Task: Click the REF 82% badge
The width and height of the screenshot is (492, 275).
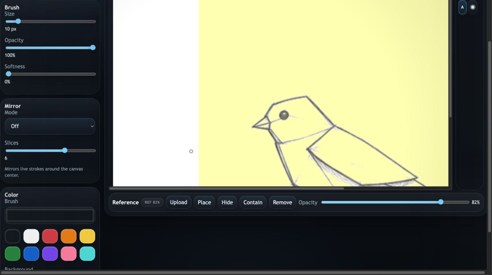Action: click(152, 202)
